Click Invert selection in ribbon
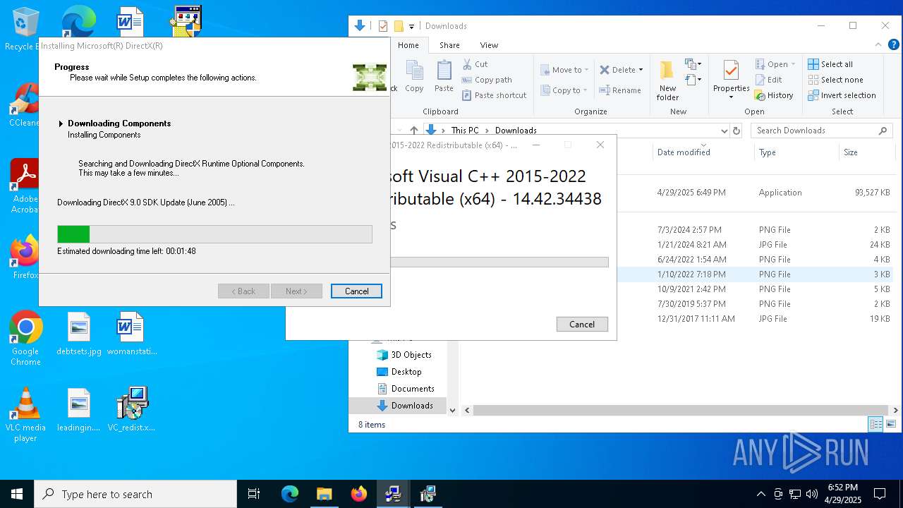This screenshot has height=508, width=903. tap(842, 95)
